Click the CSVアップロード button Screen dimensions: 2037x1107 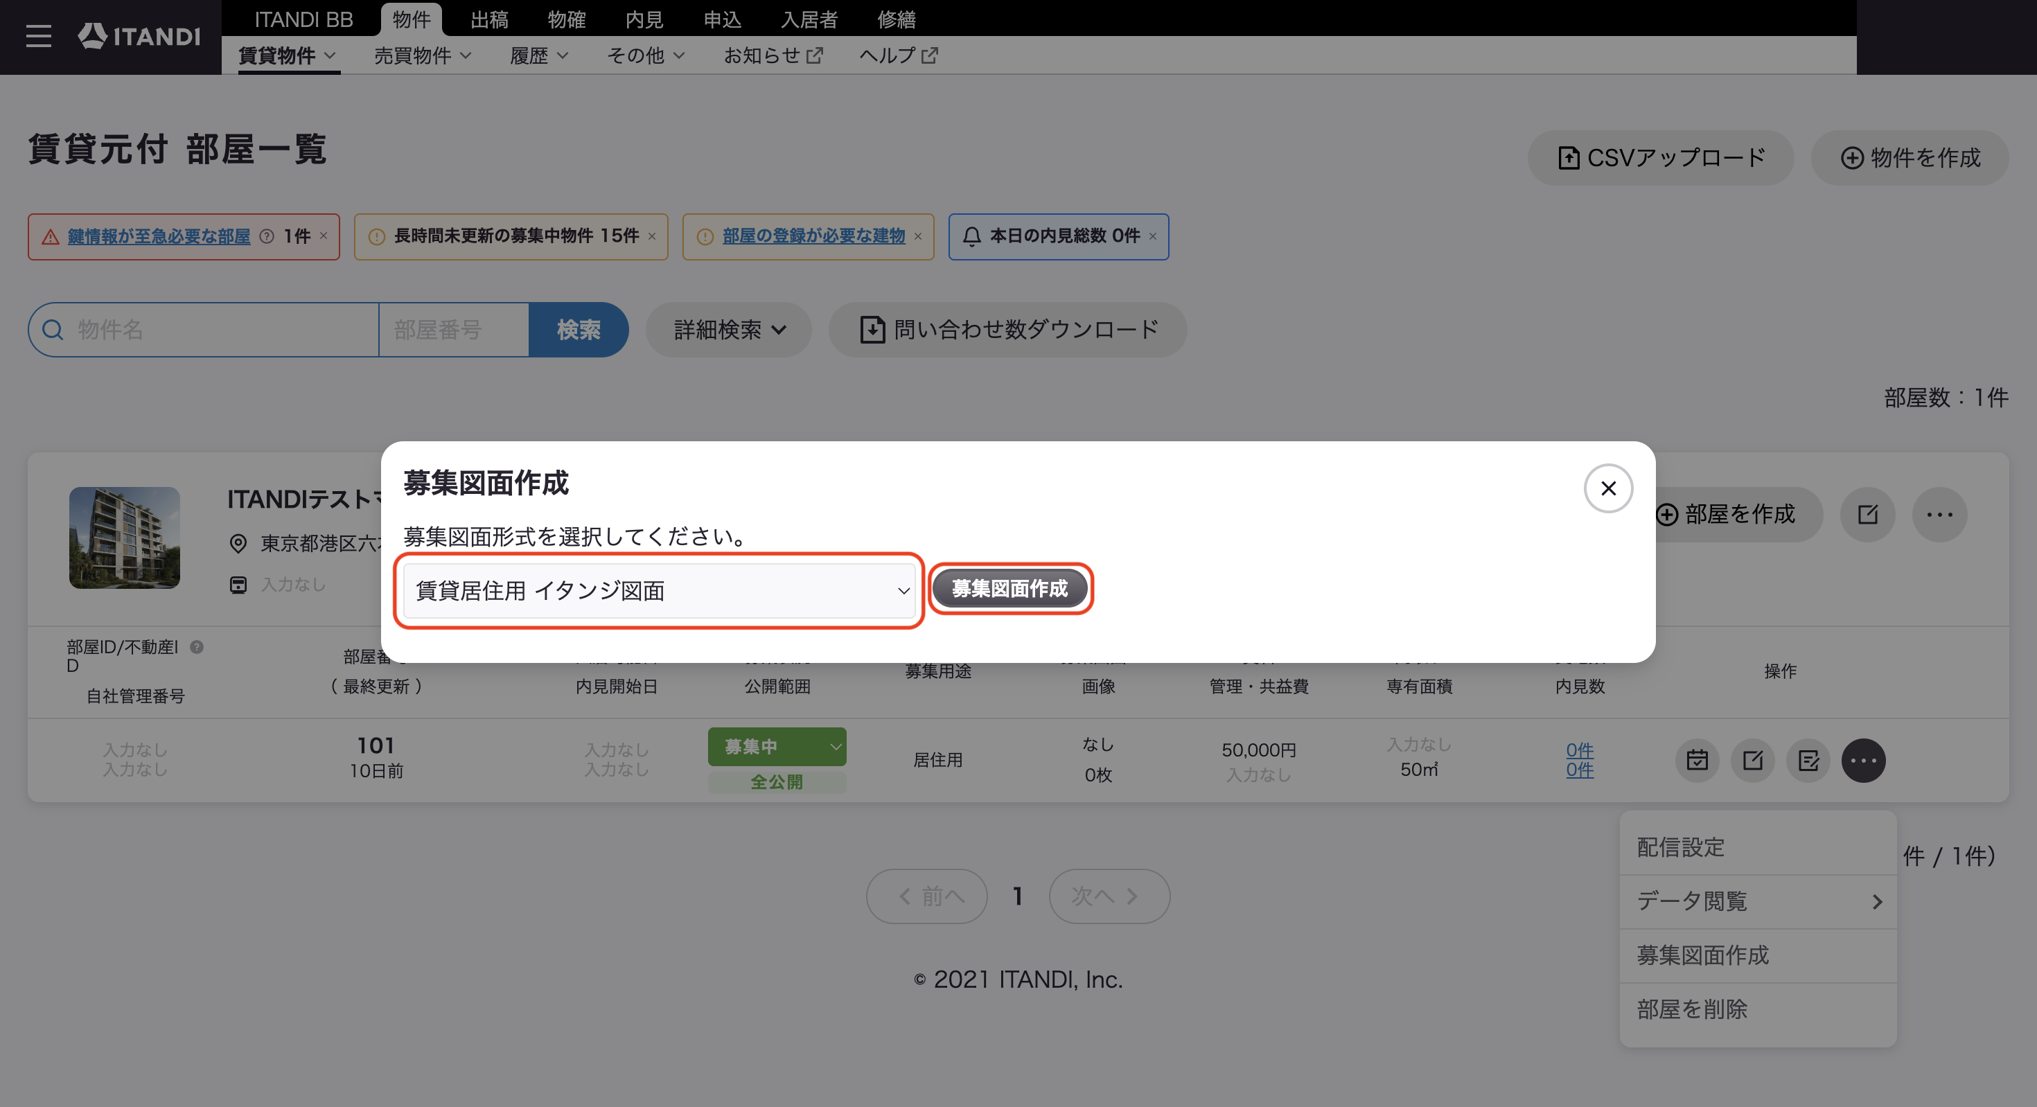pos(1661,158)
